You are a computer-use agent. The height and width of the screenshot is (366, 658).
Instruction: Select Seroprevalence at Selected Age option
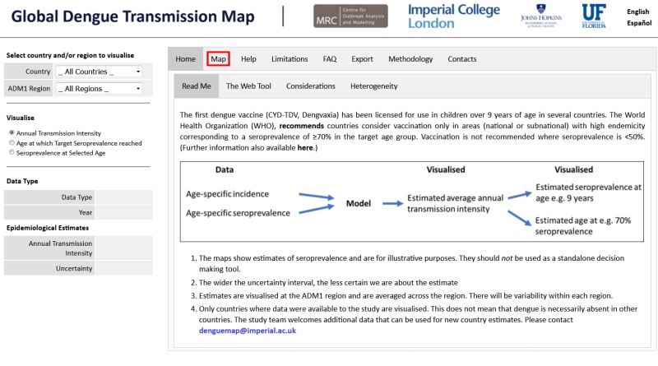[12, 152]
